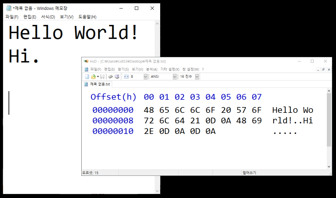Open 파일(F) menu in Notepad
The image size is (336, 198).
[12, 17]
